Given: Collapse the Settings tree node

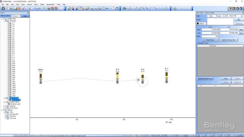Looking at the screenshot, I should tap(2, 110).
